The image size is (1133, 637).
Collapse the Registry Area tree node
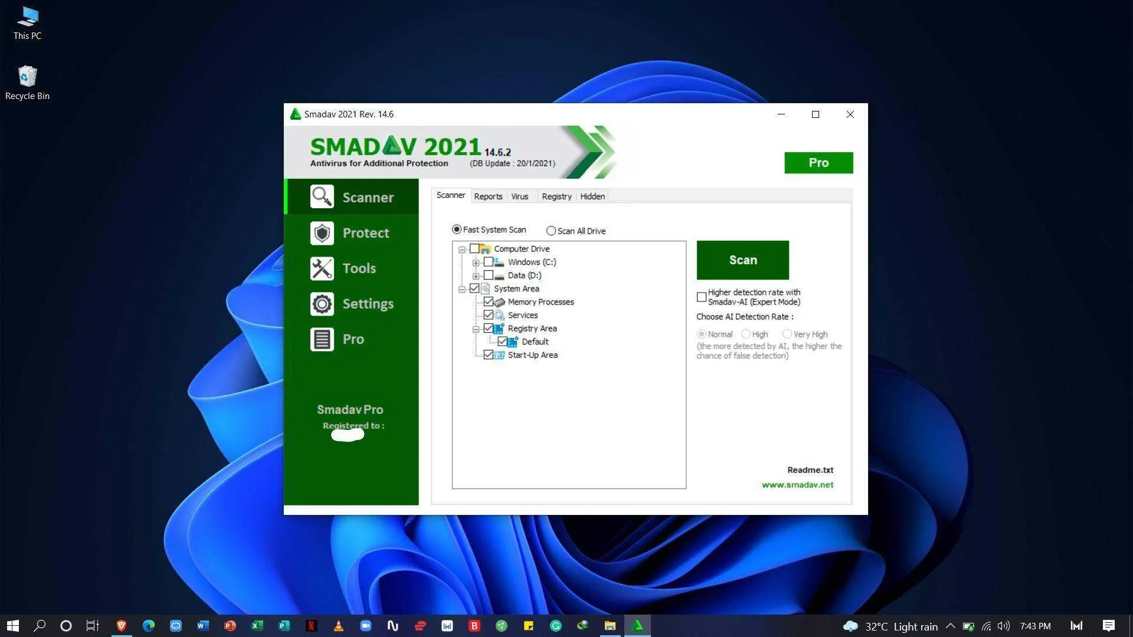476,329
